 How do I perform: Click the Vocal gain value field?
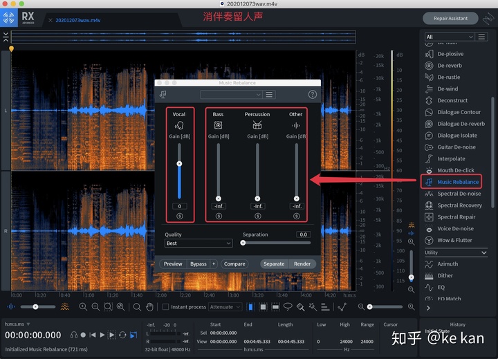[179, 206]
